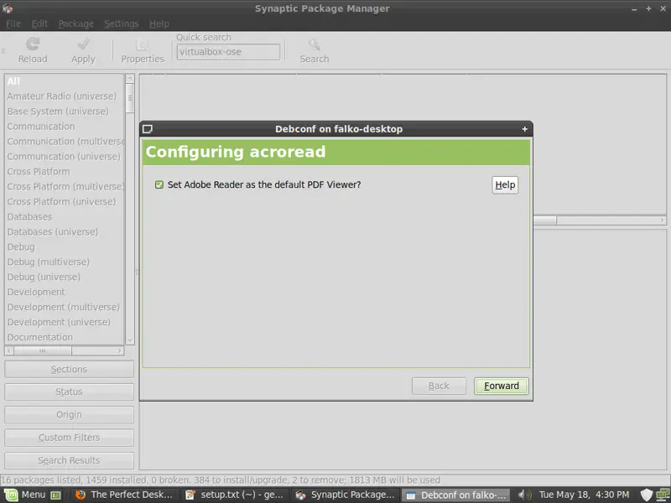
Task: Open the File menu
Action: [x=13, y=24]
